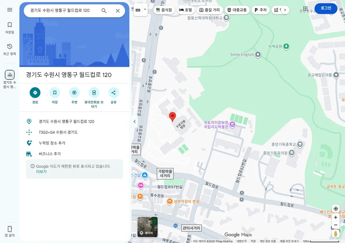This screenshot has height=243, width=345.
Task: Open the 약관 terms link
Action: tap(253, 241)
